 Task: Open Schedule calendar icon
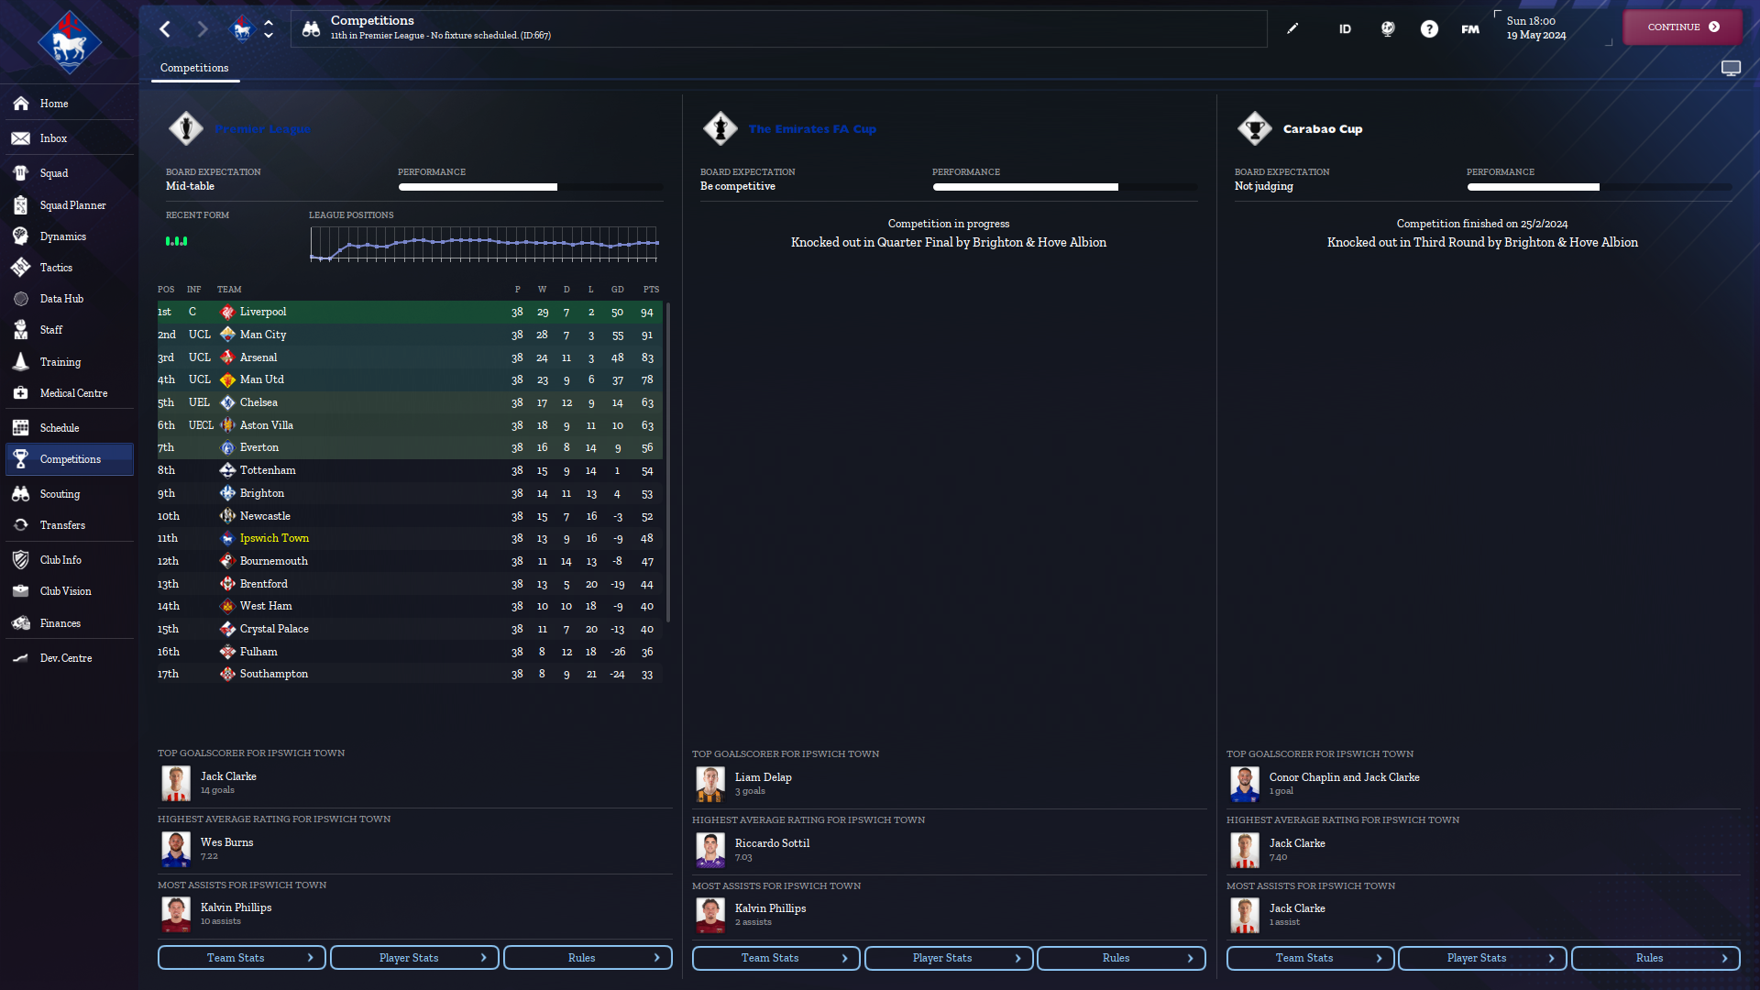coord(21,428)
